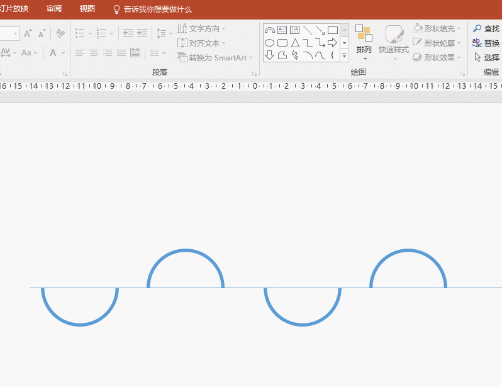Switch to the 审阅 review tab

point(54,9)
